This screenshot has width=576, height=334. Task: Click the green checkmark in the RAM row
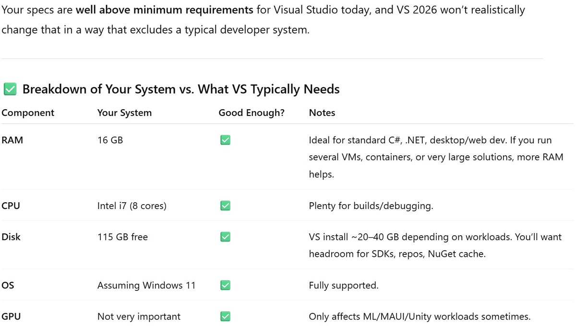[225, 140]
